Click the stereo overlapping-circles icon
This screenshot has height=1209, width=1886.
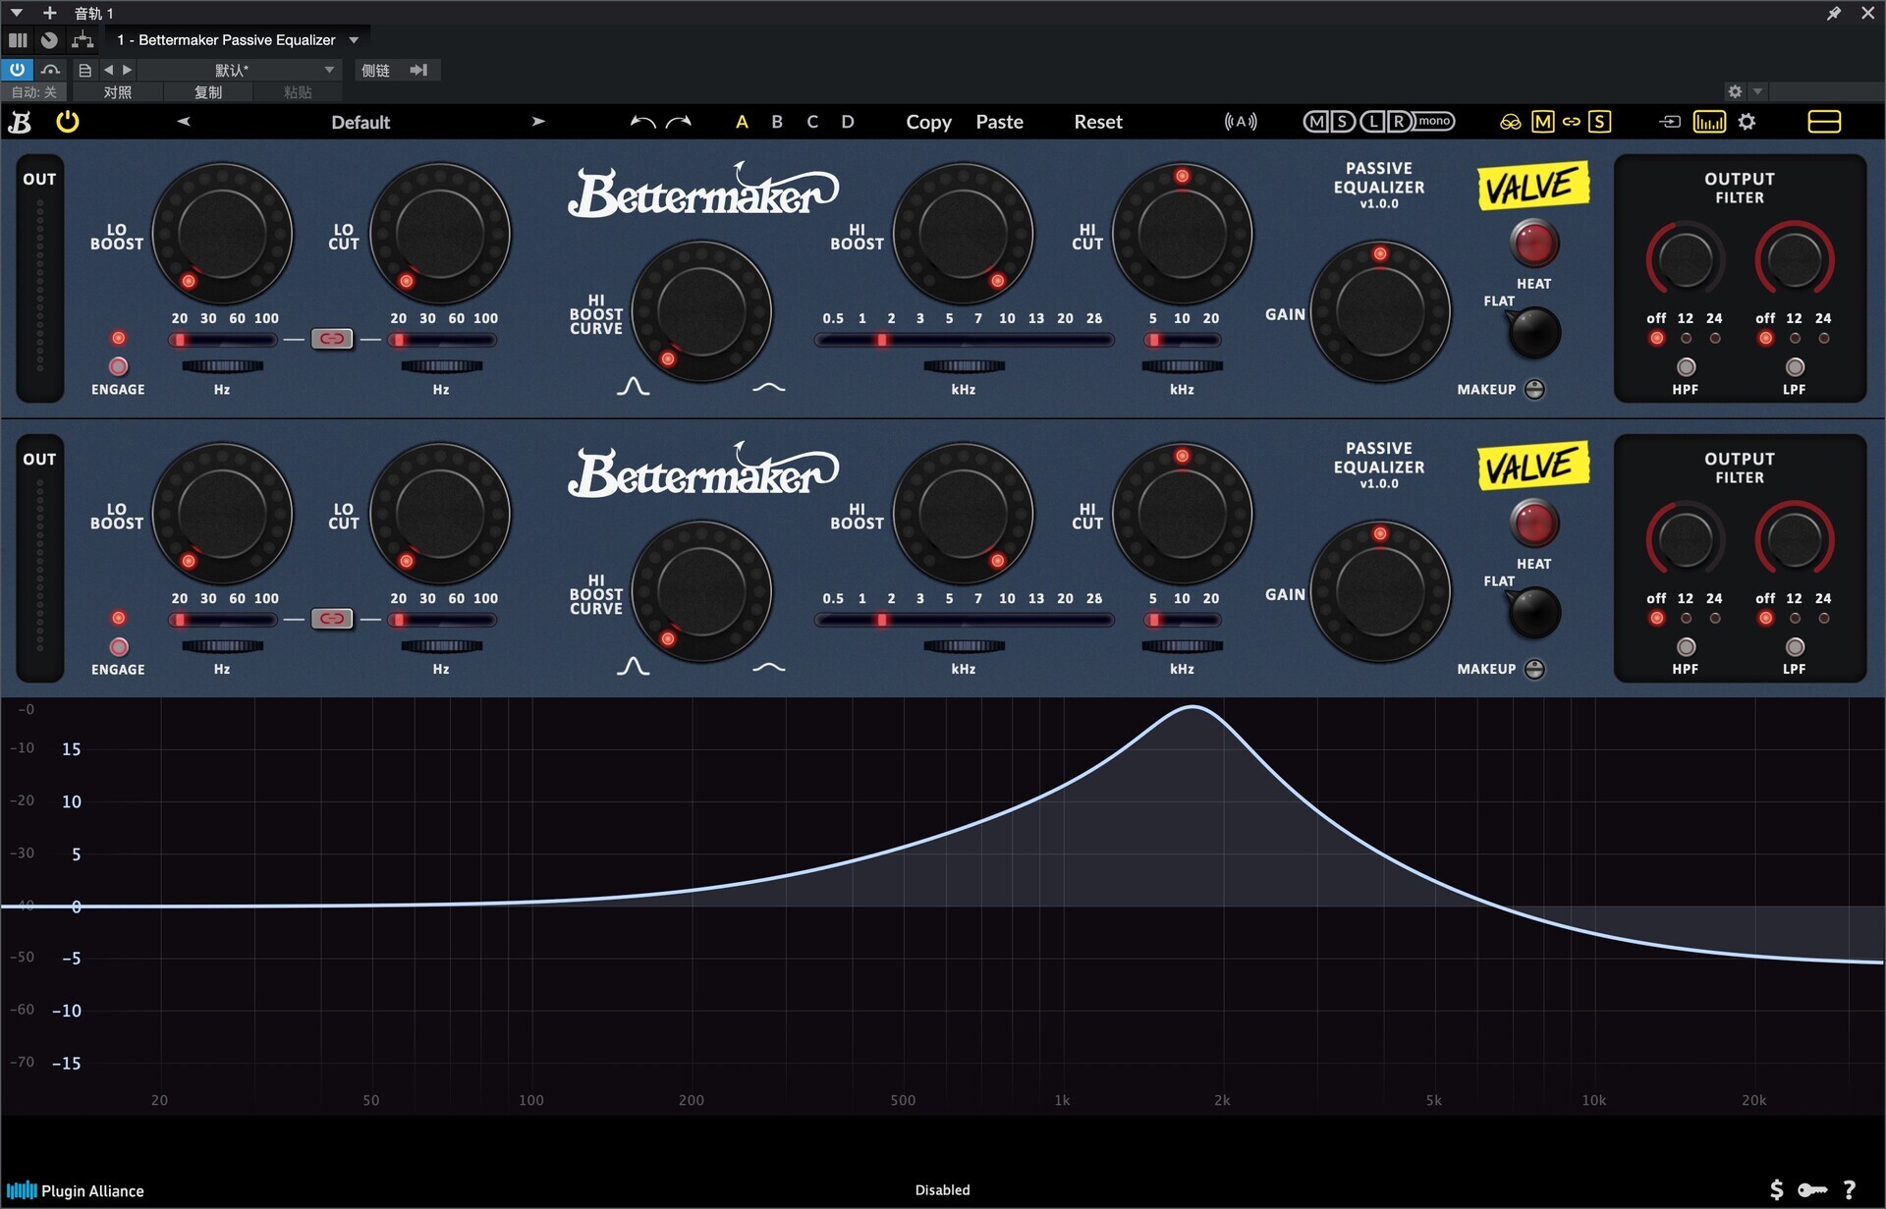pyautogui.click(x=1511, y=122)
